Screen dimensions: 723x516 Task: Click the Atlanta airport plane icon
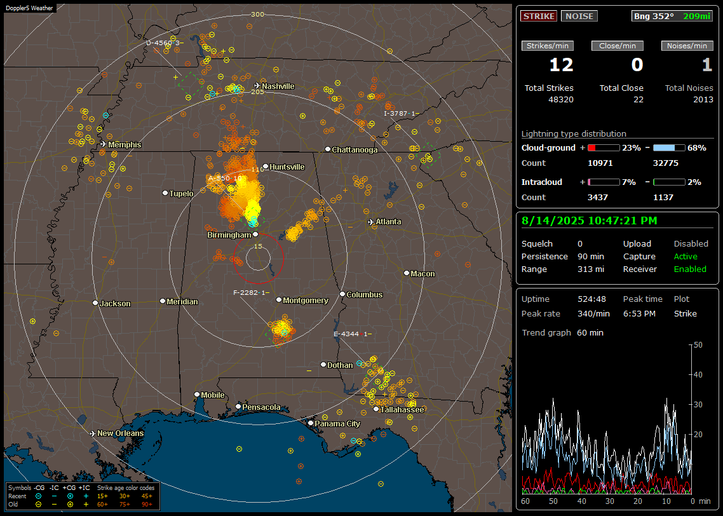coord(371,222)
